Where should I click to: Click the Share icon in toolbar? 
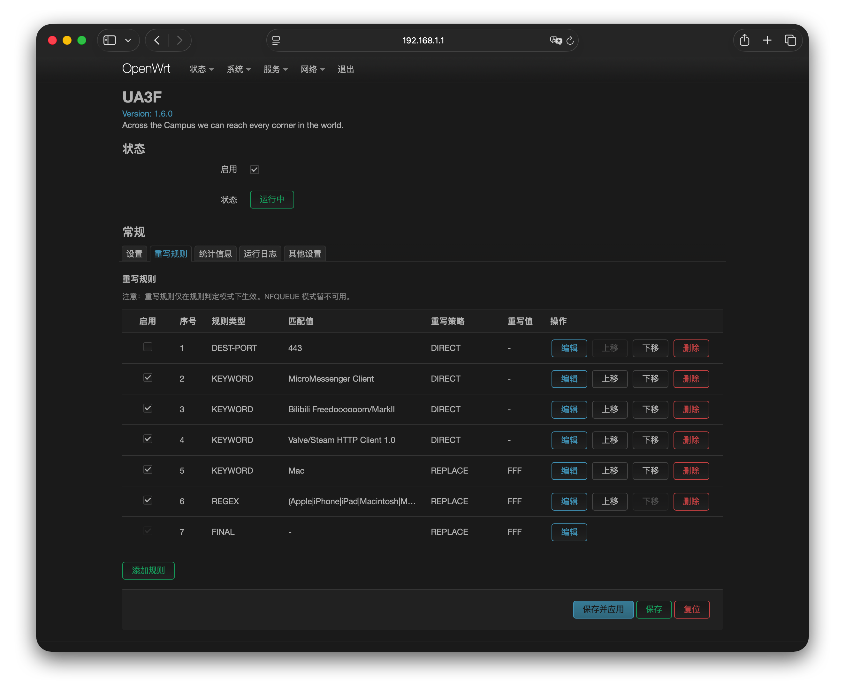pos(744,40)
